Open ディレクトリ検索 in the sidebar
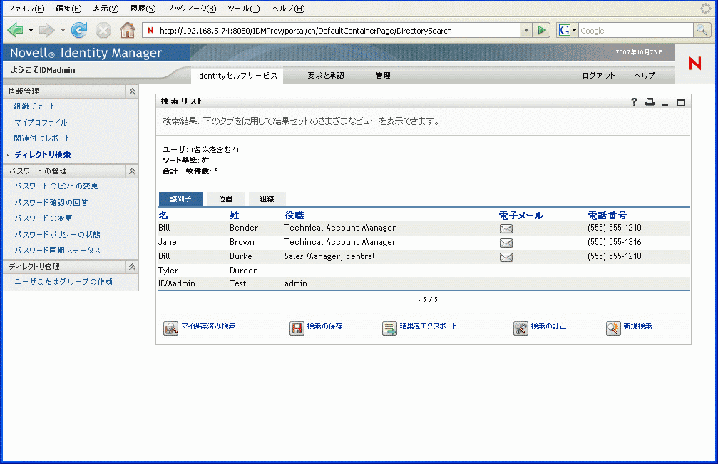The width and height of the screenshot is (718, 464). click(x=43, y=154)
